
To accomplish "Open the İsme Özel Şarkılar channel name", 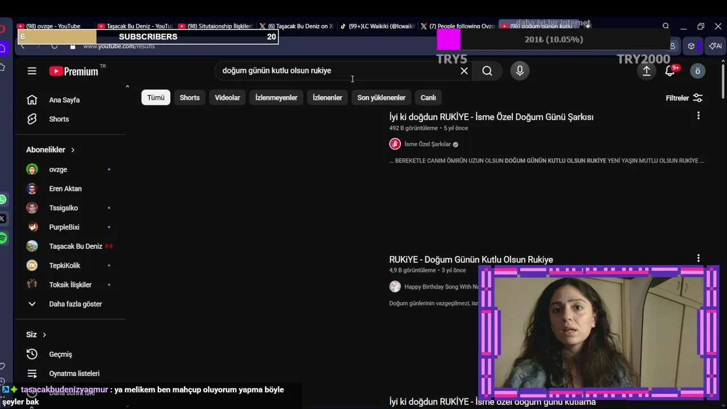I will (427, 144).
